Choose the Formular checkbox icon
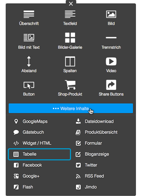 (78, 143)
